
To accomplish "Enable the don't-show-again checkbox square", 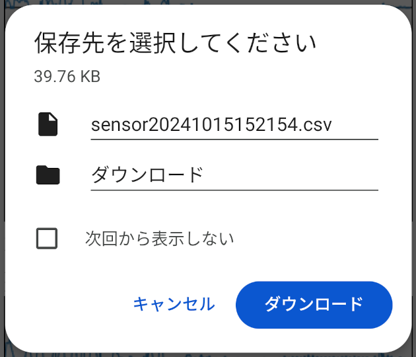I will (x=47, y=238).
